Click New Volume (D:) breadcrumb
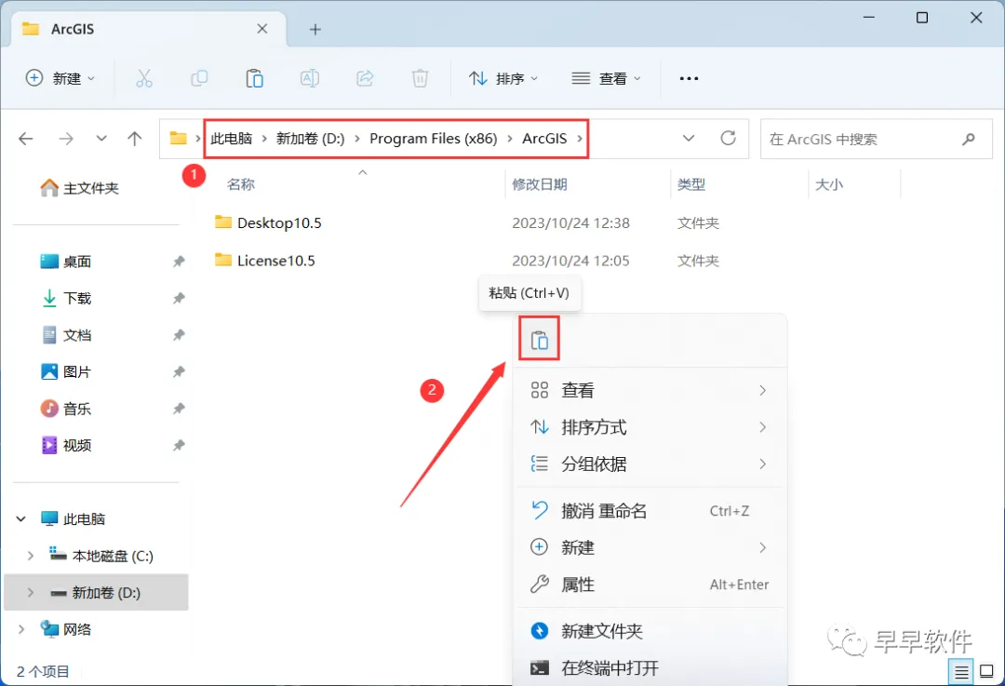 pos(310,139)
